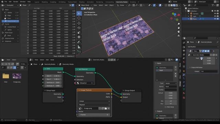
Task: Toggle viewport overlays button
Action: pos(160,5)
